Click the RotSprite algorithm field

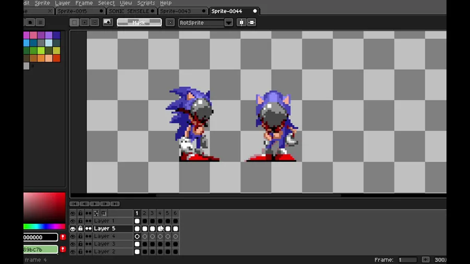tap(202, 22)
